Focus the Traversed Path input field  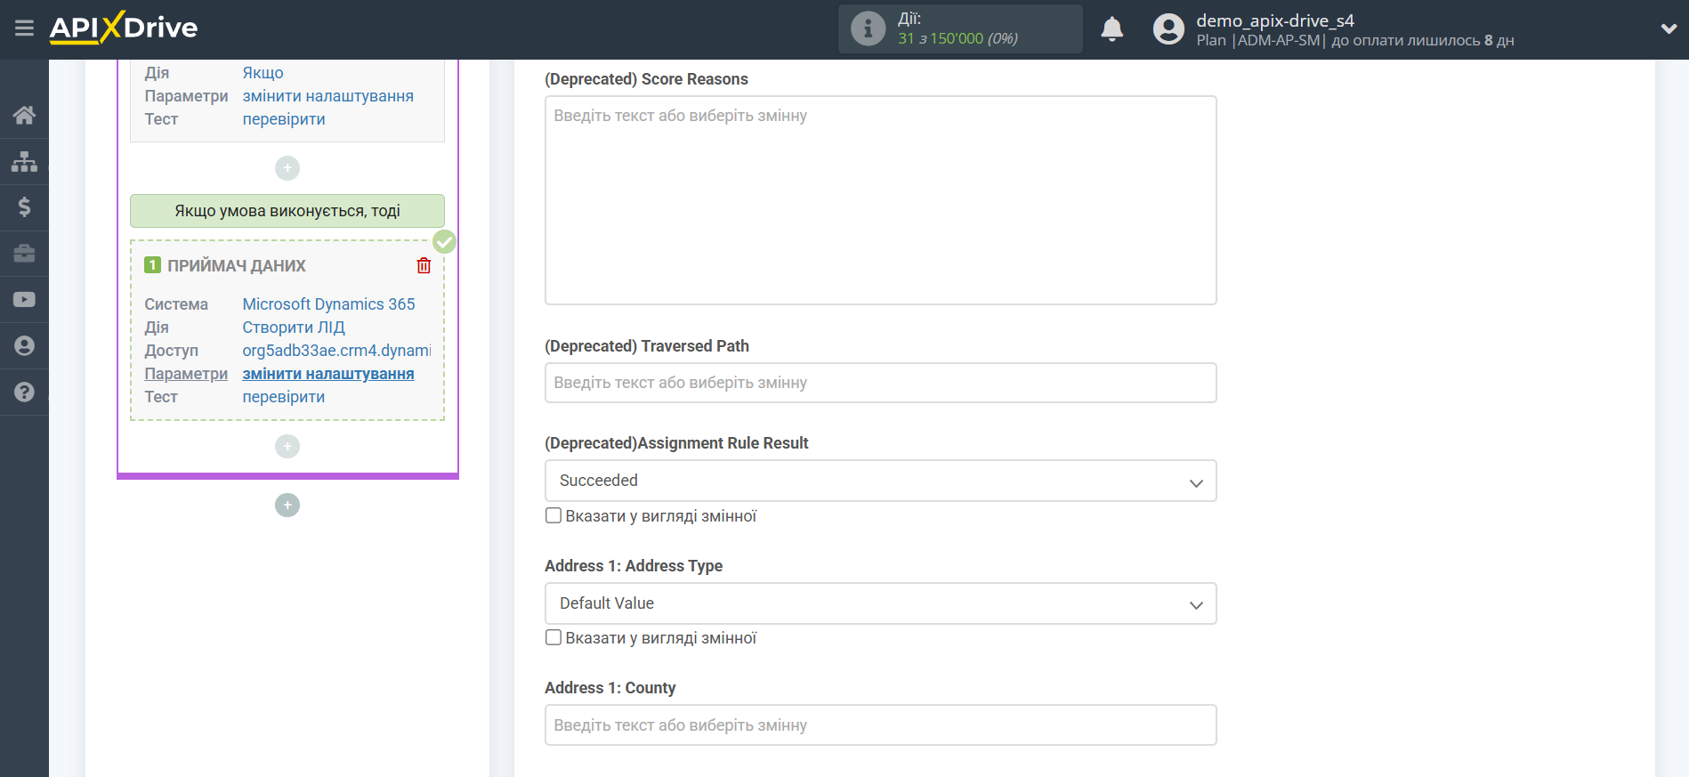point(880,383)
